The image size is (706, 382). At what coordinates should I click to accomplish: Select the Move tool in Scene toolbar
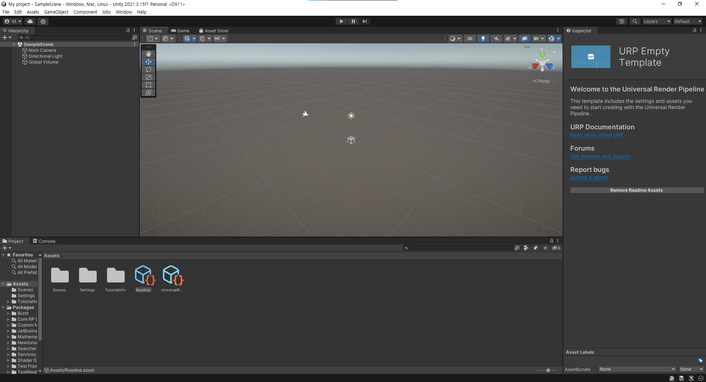click(x=149, y=62)
